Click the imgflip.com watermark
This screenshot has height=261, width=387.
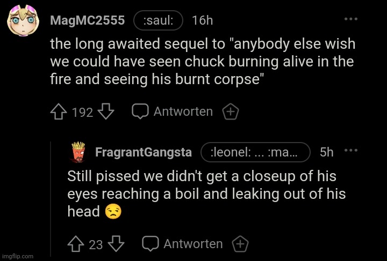tap(17, 256)
